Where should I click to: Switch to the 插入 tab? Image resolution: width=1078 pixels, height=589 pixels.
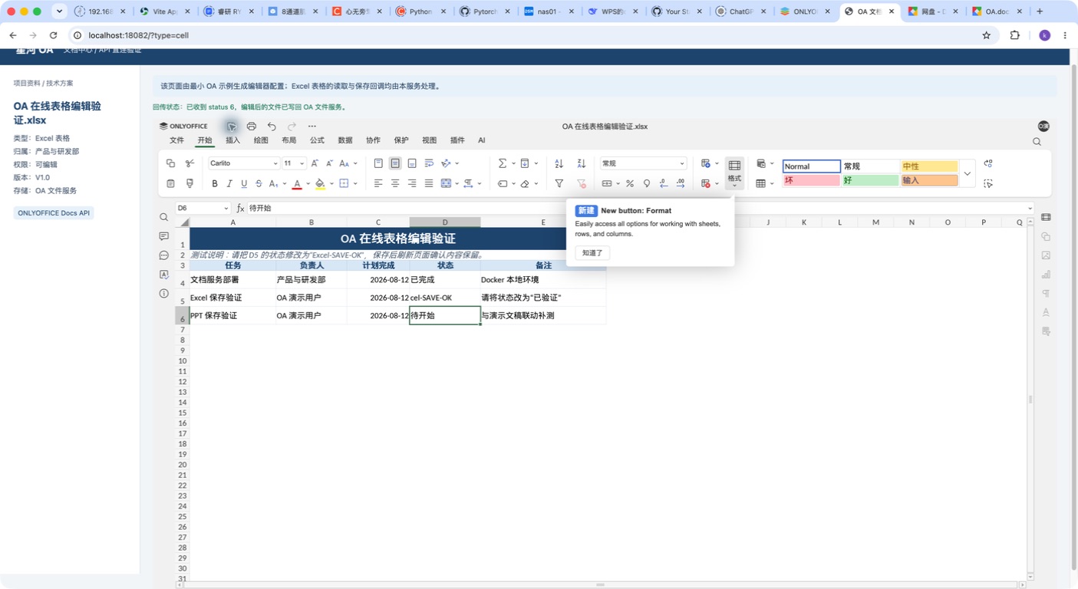point(232,140)
